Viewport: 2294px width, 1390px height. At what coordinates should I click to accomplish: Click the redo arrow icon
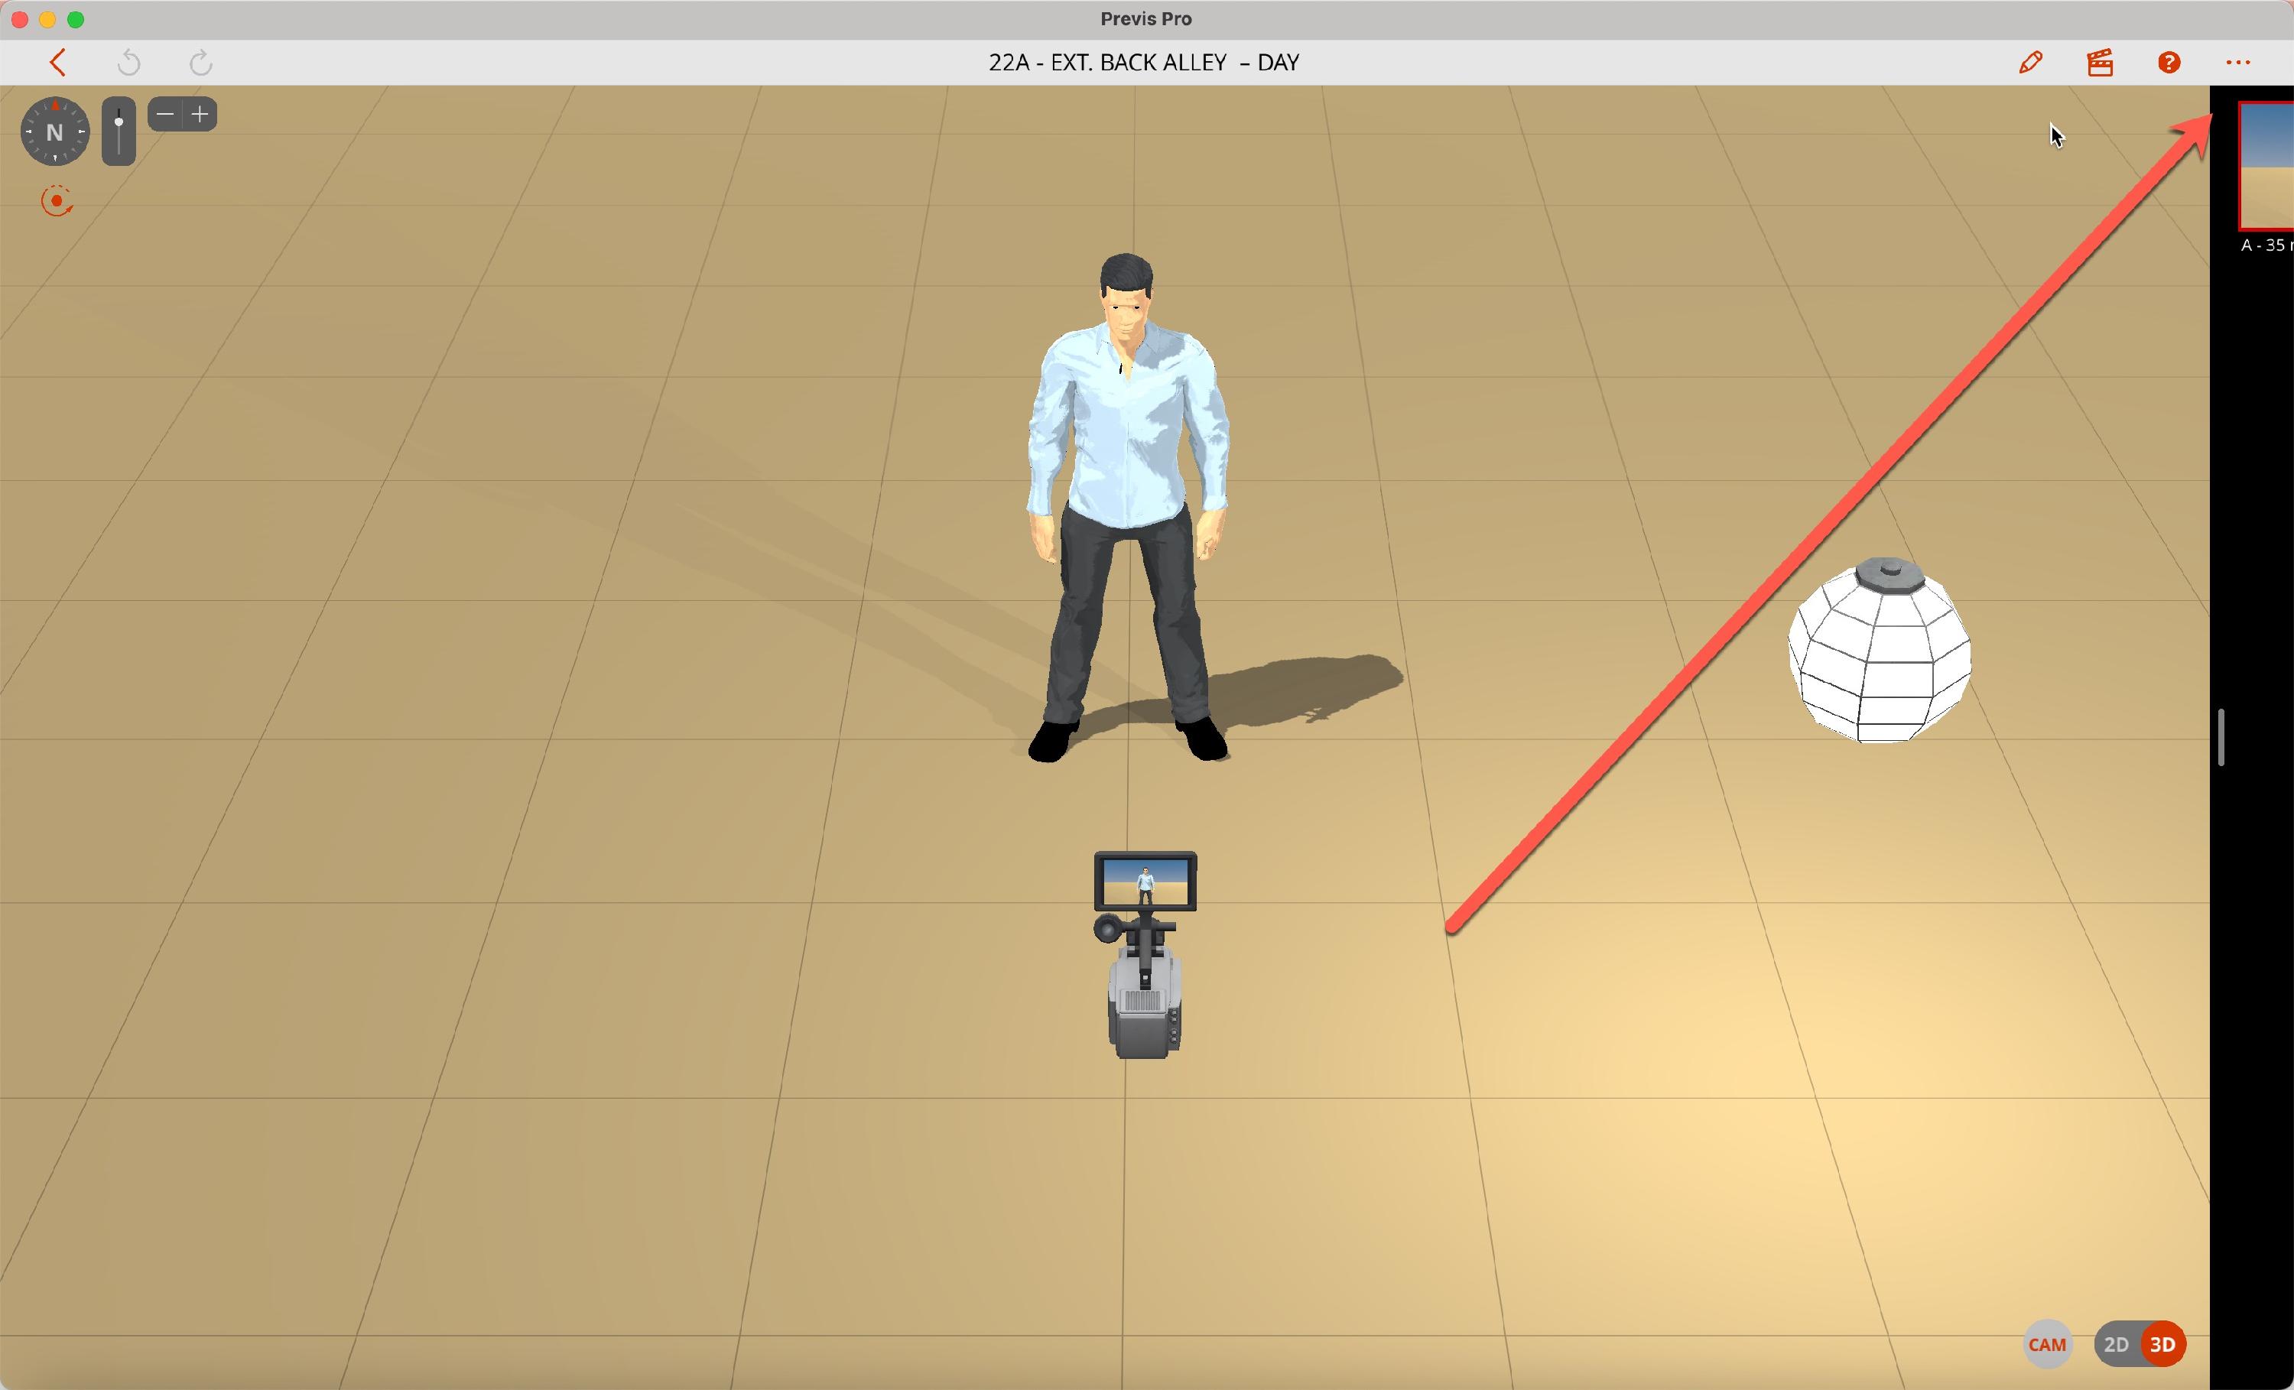click(x=200, y=63)
